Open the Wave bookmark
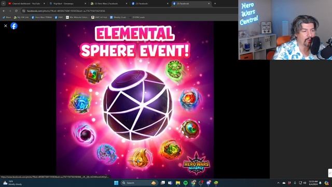Image resolution: width=332 pixels, height=187 pixels. click(x=7, y=17)
